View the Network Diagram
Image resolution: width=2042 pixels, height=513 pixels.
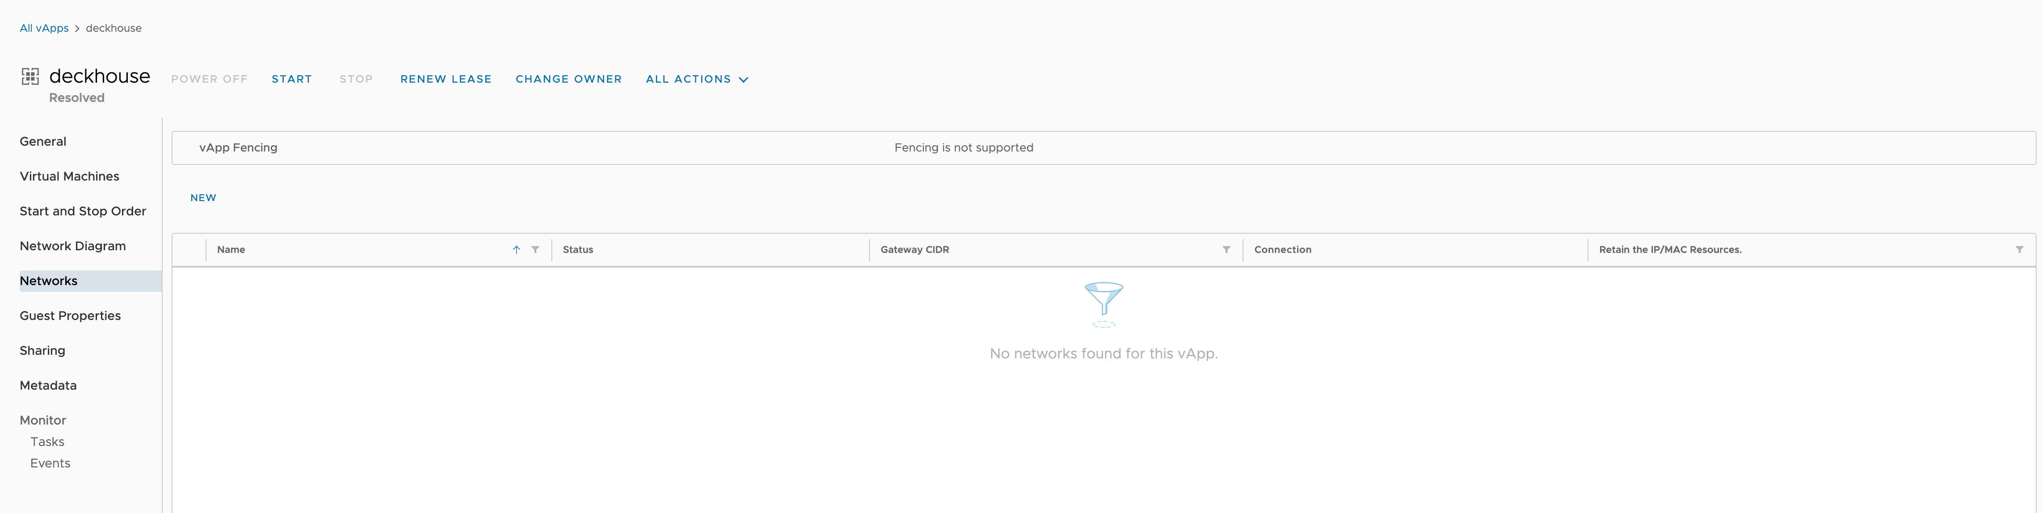tap(72, 246)
